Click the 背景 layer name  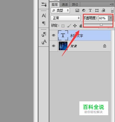74,46
